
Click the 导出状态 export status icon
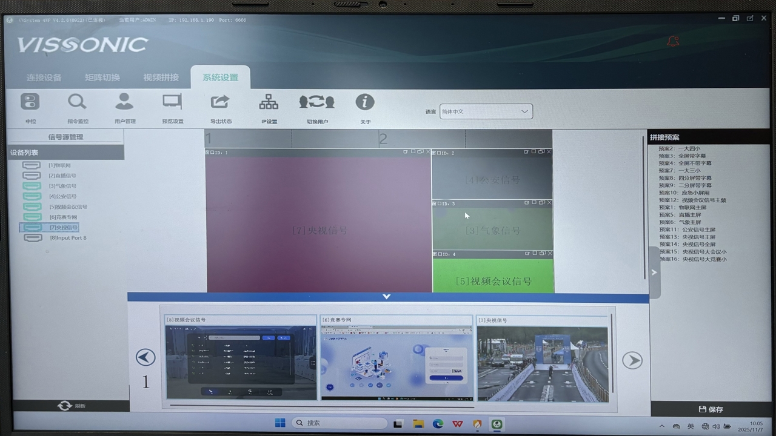(x=220, y=102)
